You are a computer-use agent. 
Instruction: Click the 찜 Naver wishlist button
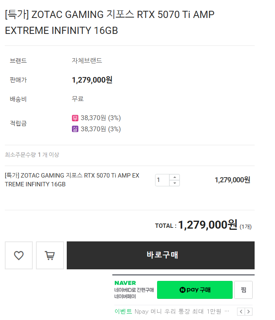coord(243,290)
